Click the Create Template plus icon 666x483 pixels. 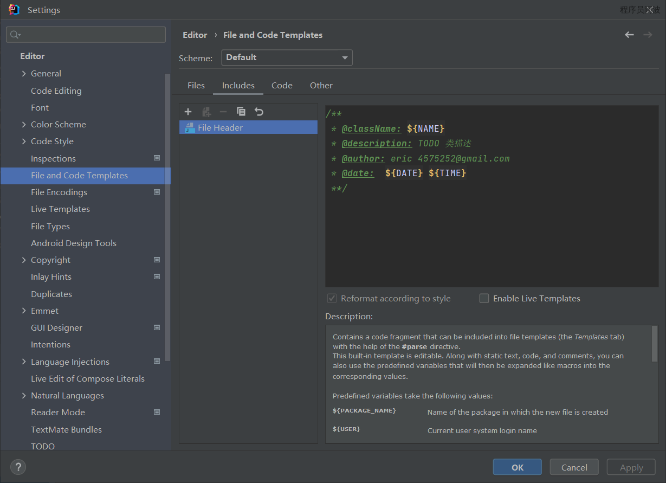pos(188,112)
